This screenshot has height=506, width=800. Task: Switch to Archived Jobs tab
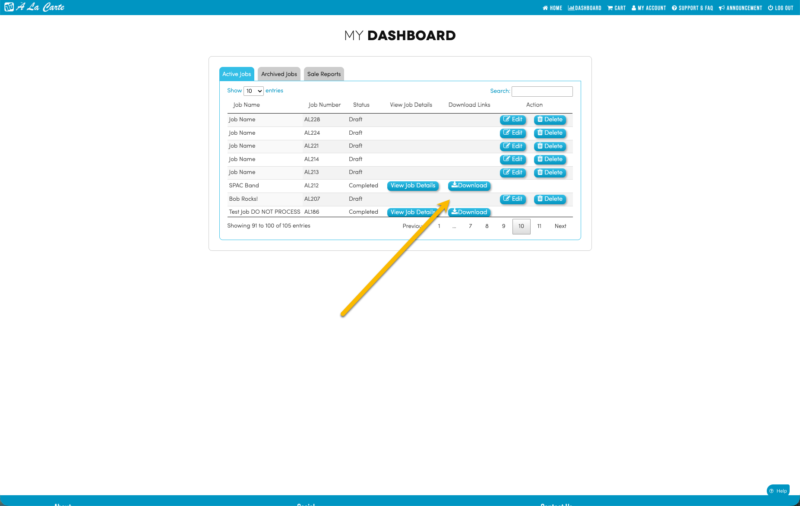(x=279, y=74)
